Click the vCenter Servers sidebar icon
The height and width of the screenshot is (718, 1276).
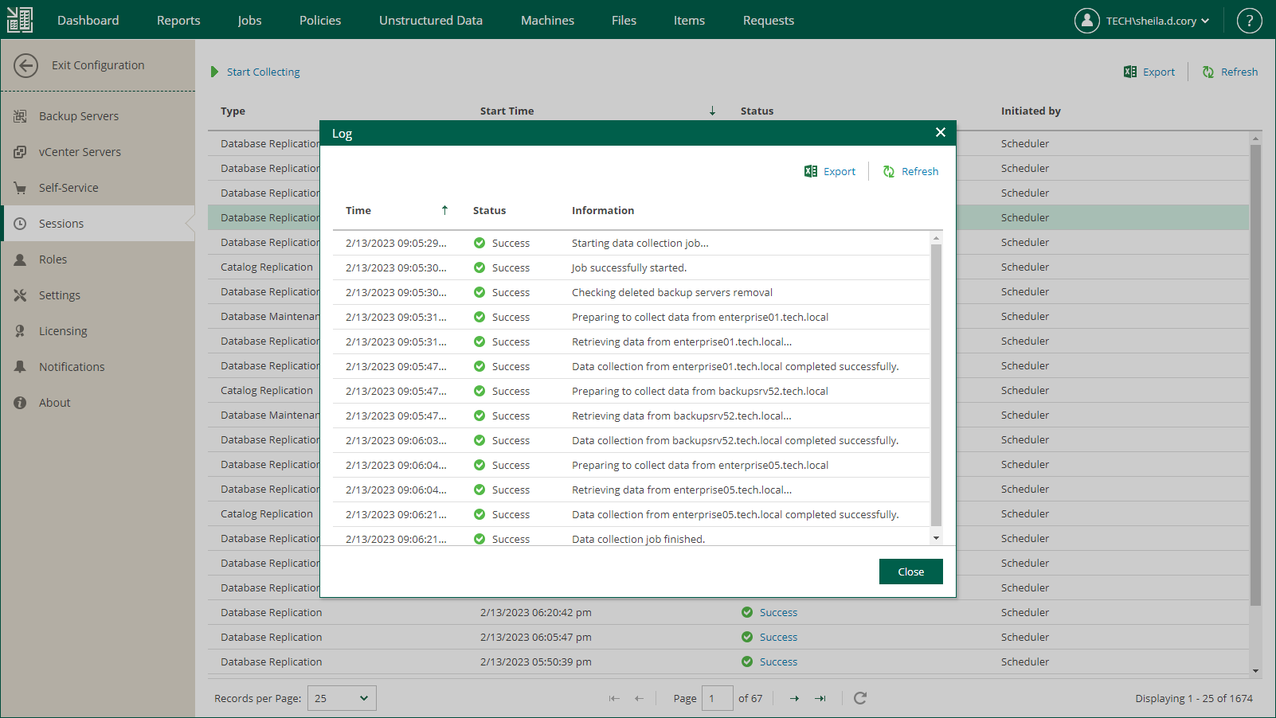pyautogui.click(x=20, y=152)
